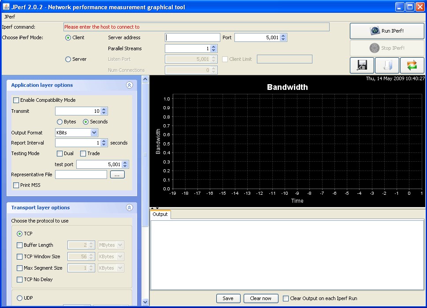Click the Representative File browse button

click(x=117, y=175)
